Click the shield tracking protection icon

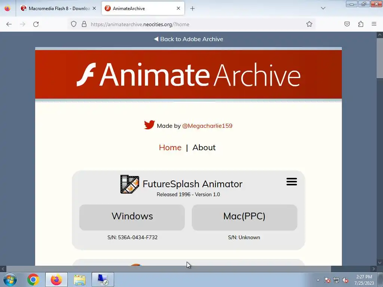coord(74,24)
